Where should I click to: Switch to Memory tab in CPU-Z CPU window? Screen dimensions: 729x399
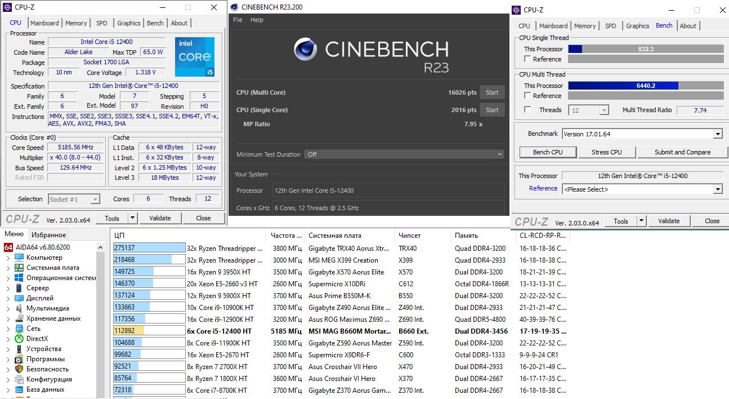76,23
